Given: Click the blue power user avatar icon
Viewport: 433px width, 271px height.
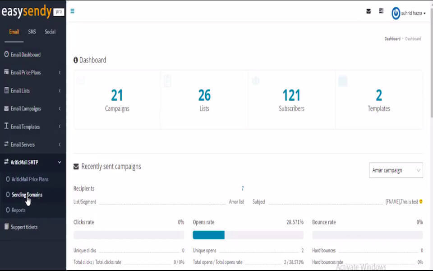Looking at the screenshot, I should point(396,13).
